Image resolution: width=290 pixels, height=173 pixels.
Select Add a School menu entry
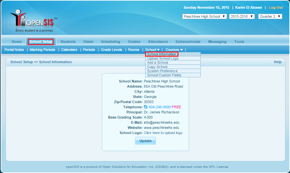[157, 63]
